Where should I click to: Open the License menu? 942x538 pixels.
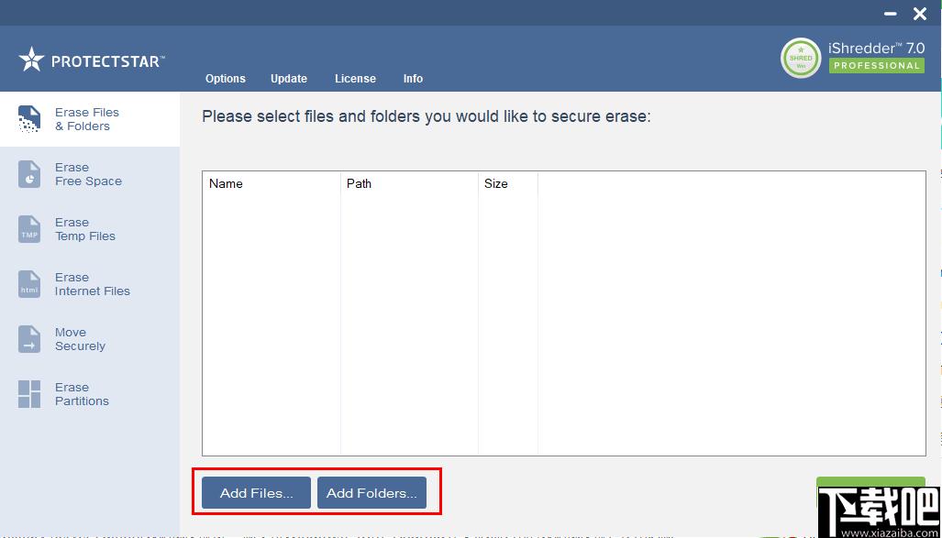(355, 79)
